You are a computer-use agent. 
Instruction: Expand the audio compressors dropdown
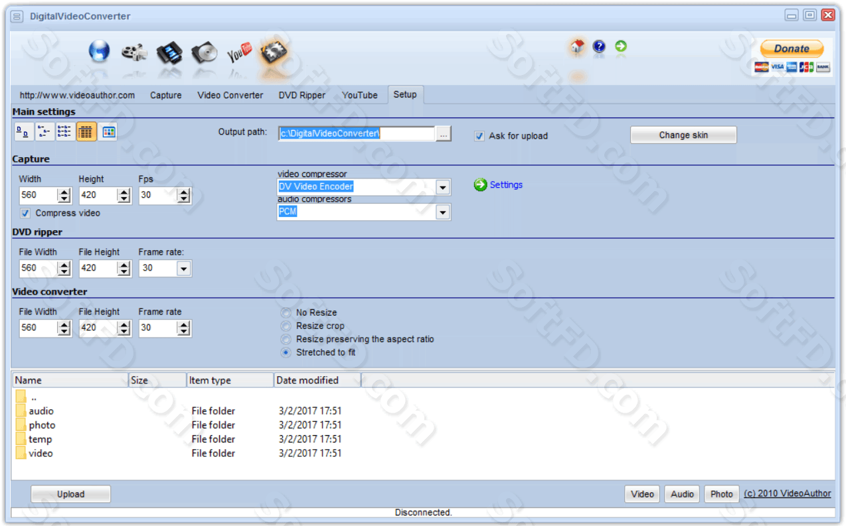443,212
